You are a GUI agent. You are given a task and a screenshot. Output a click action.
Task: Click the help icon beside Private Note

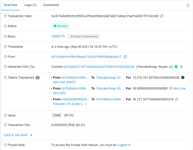point(5,145)
